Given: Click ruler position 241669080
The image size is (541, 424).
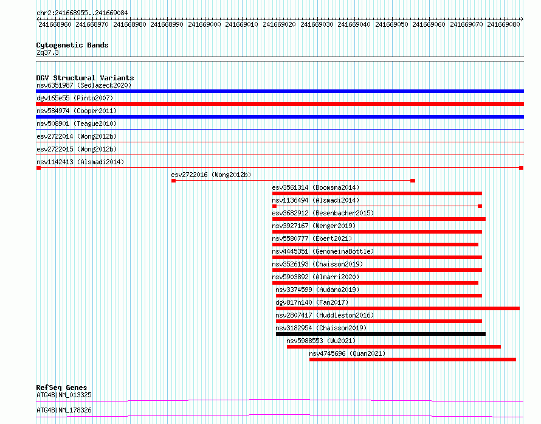Looking at the screenshot, I should coord(503,24).
